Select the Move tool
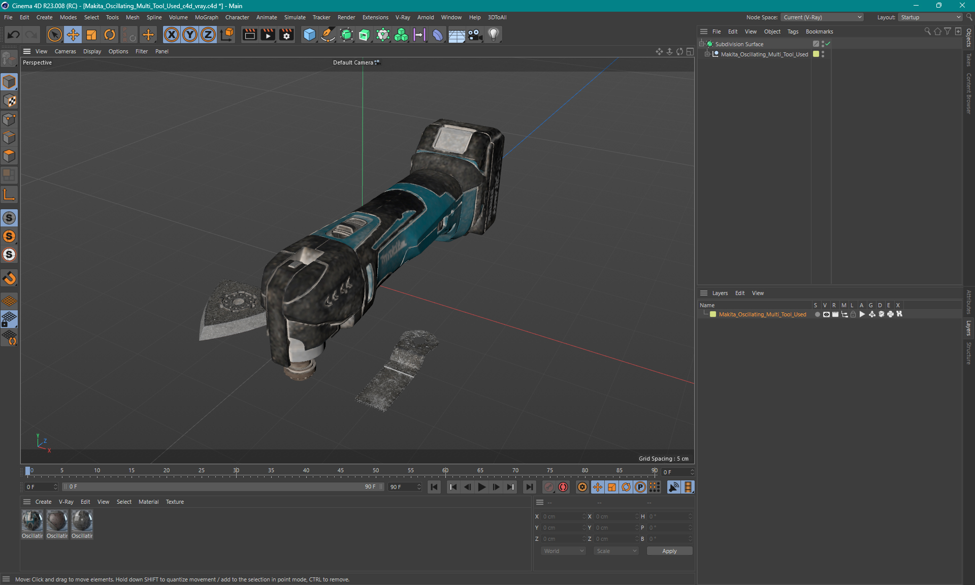 [x=73, y=35]
